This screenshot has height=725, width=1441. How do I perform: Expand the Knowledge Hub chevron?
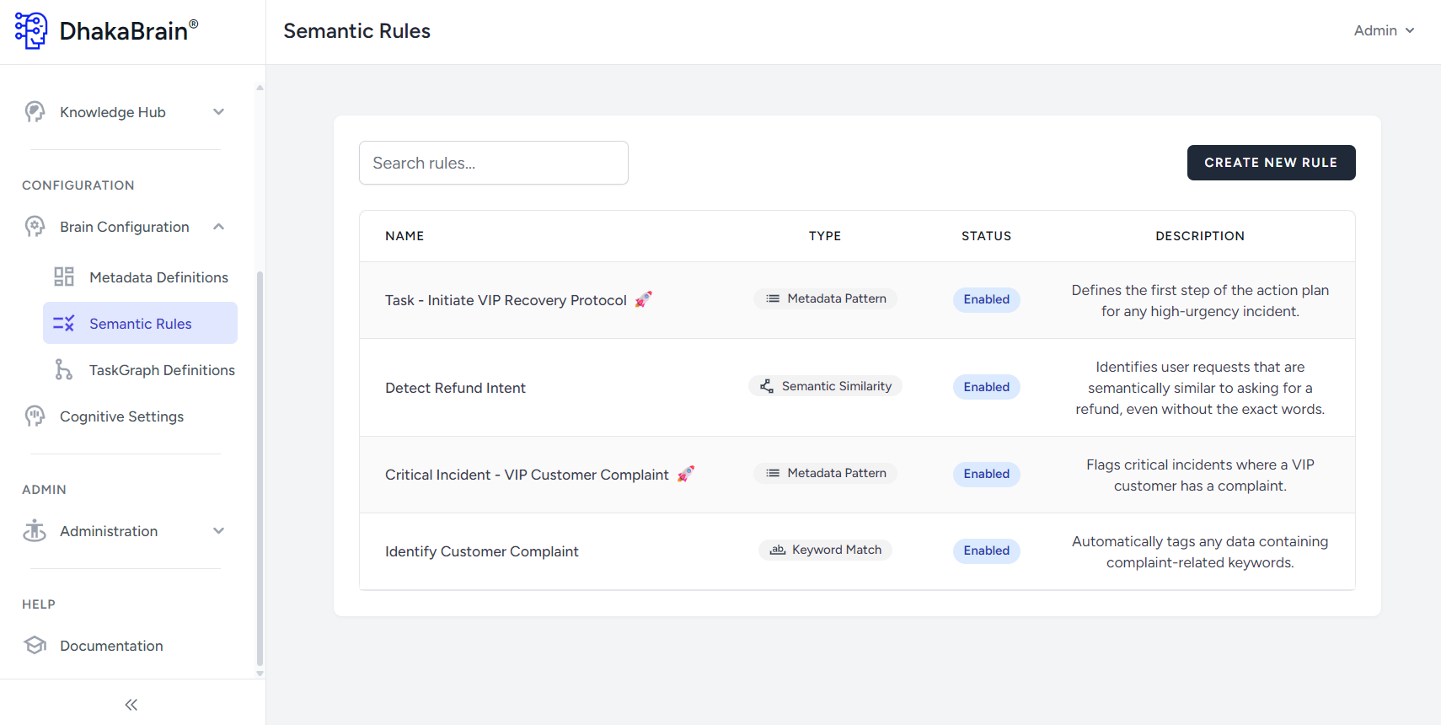219,112
